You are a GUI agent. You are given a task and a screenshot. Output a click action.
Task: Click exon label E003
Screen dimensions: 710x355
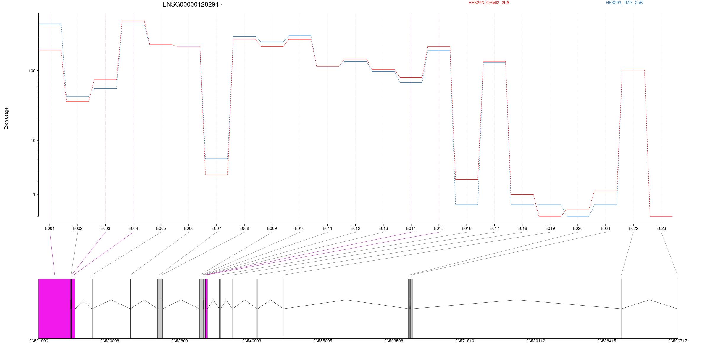click(x=105, y=228)
